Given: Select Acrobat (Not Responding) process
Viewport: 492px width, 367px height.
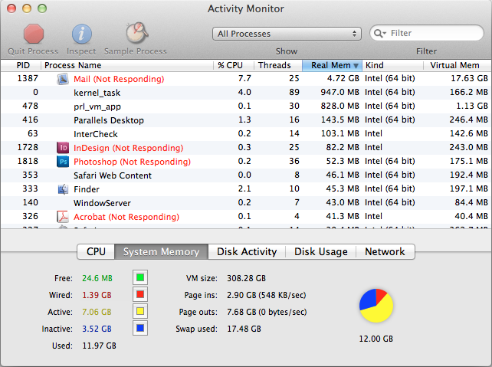Looking at the screenshot, I should (x=126, y=217).
